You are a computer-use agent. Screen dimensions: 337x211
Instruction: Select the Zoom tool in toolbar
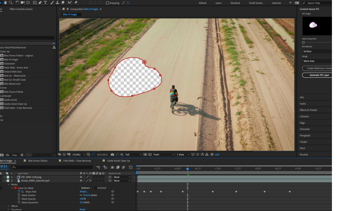pyautogui.click(x=11, y=3)
